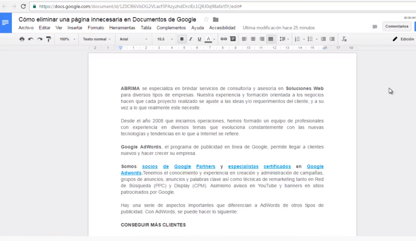Viewport: 416px width, 241px height.
Task: Toggle underline formatting
Action: click(199, 39)
